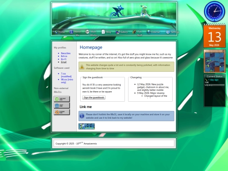This screenshot has height=171, width=228.
Task: Open the External links item
Action: (153, 32)
